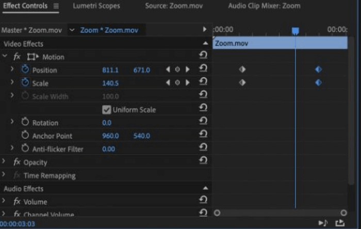Viewport: 361px width, 229px height.
Task: Reset the Anchor Point parameter
Action: (x=203, y=135)
